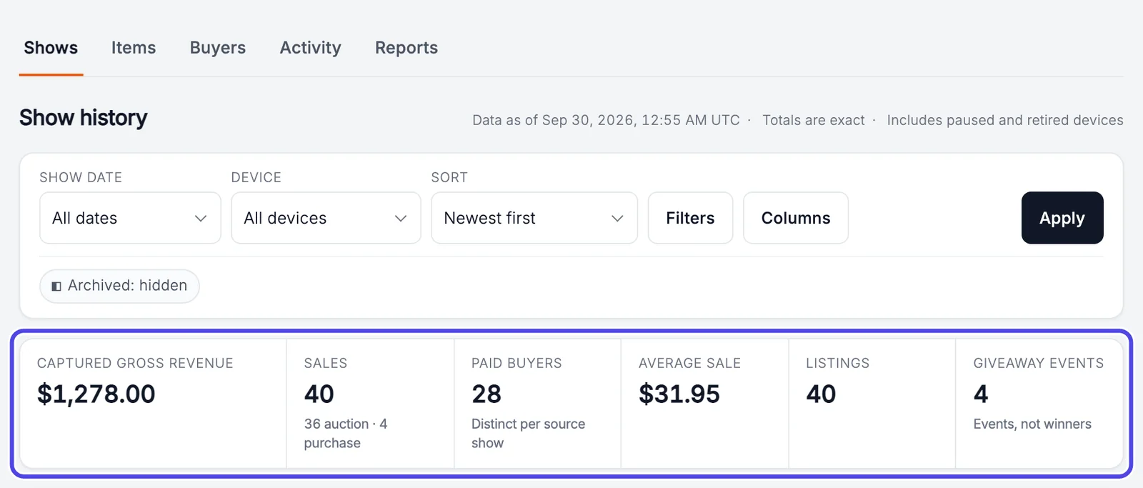Click the 'Captured Gross Revenue' label
Viewport: 1143px width, 488px height.
[x=135, y=363]
